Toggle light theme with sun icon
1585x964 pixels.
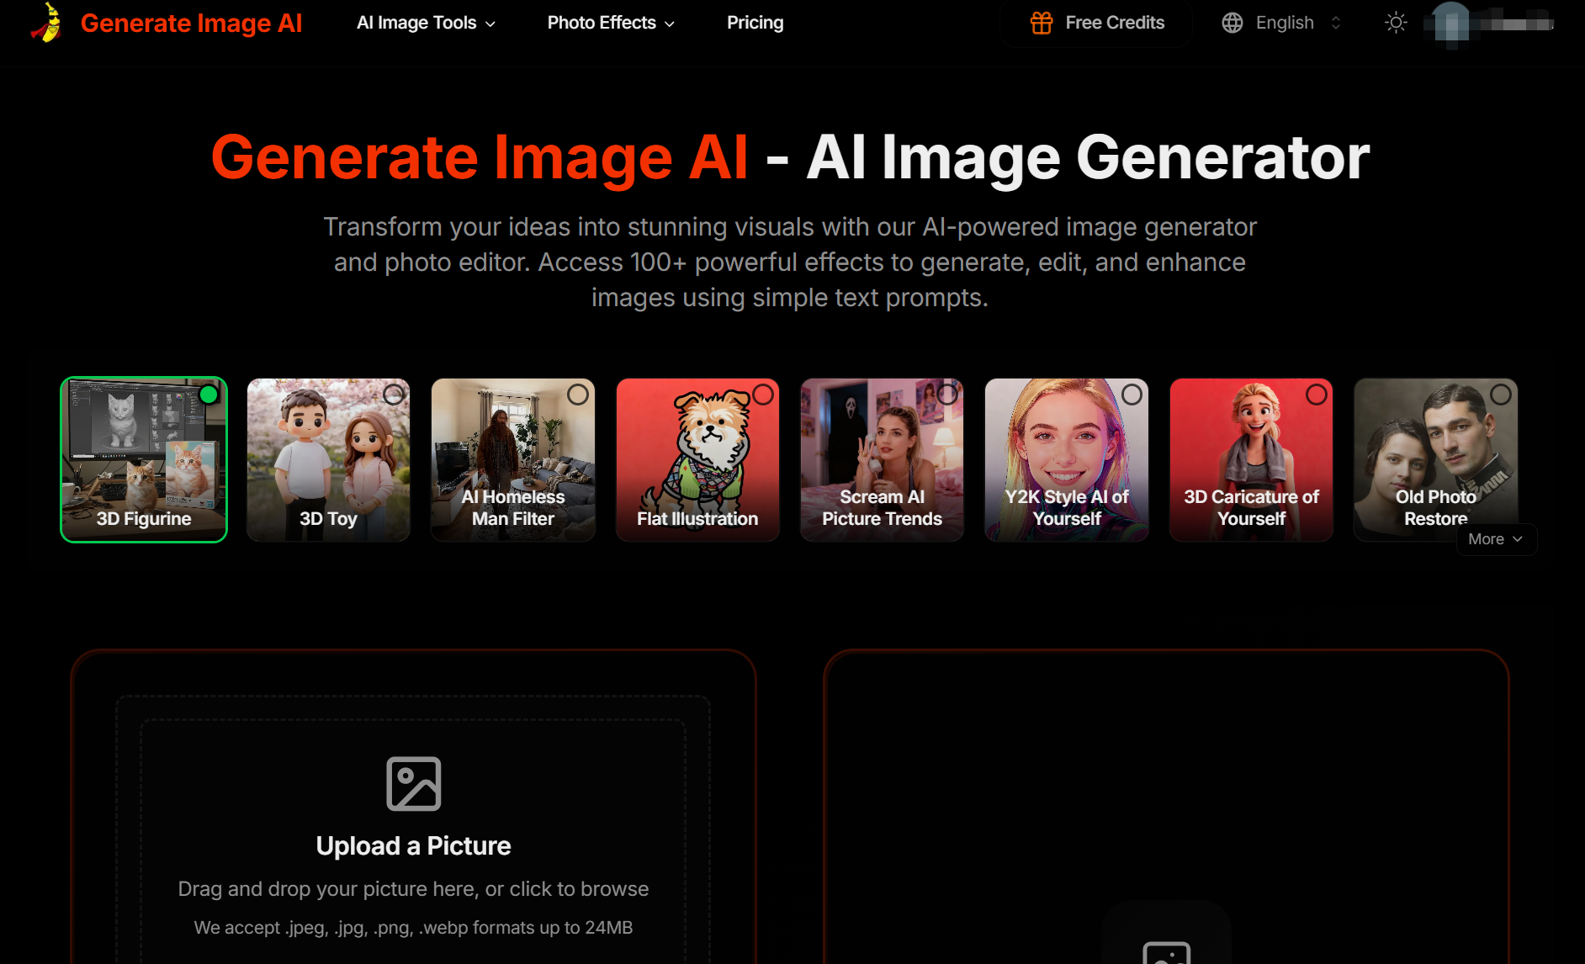pyautogui.click(x=1396, y=23)
